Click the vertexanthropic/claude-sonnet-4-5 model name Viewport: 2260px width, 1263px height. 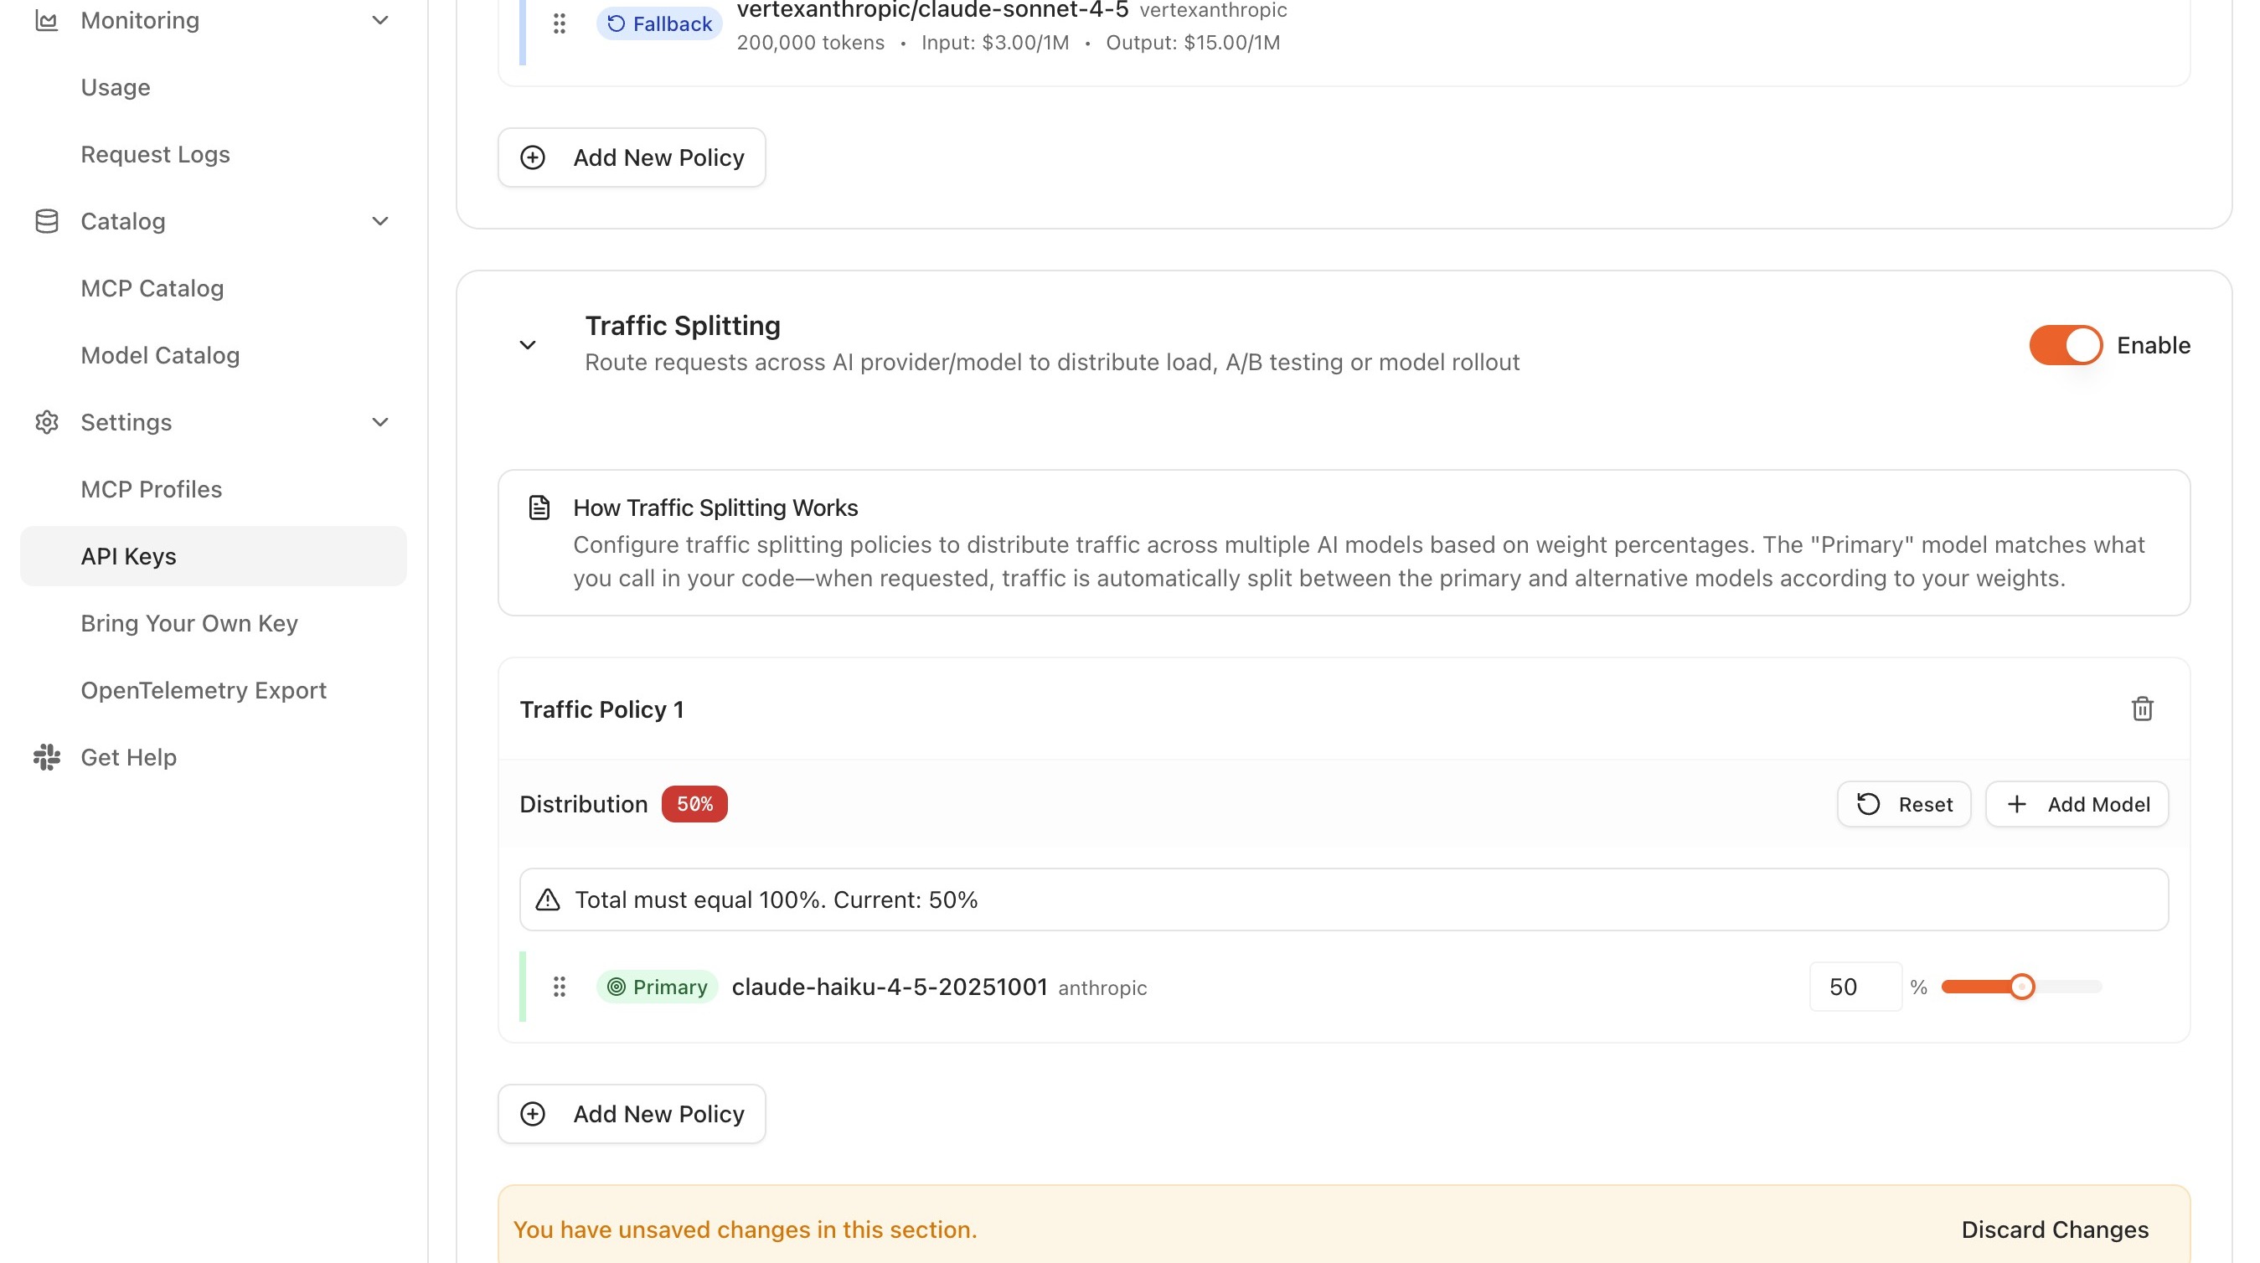(932, 11)
